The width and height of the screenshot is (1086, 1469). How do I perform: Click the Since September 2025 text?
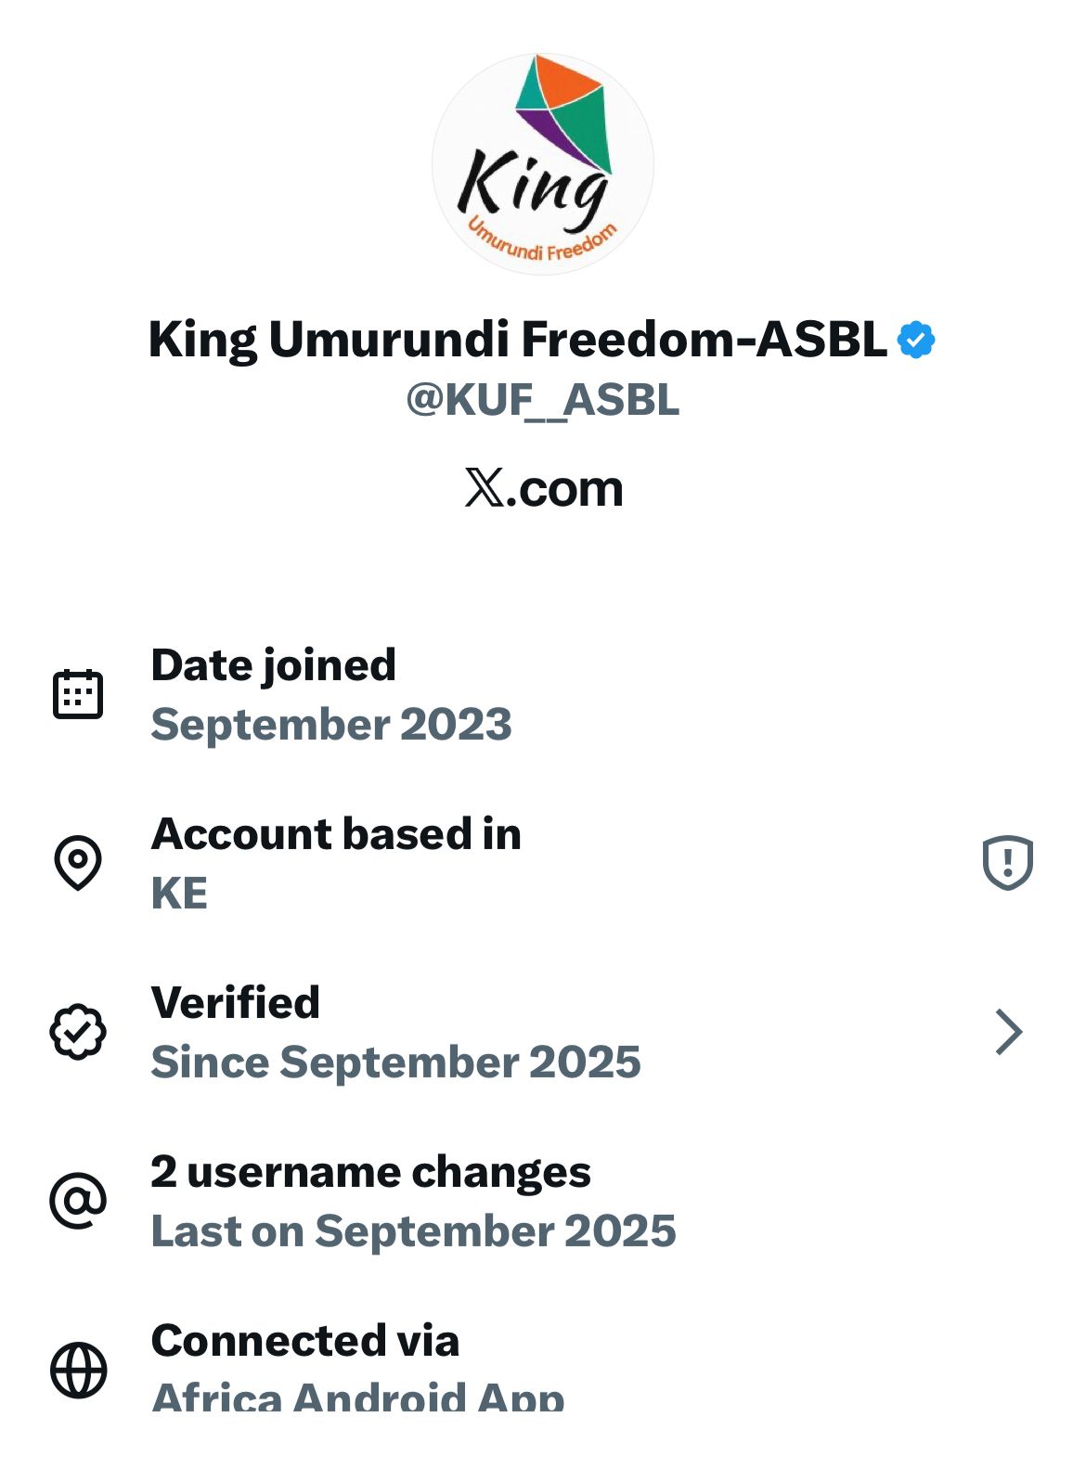coord(395,1062)
